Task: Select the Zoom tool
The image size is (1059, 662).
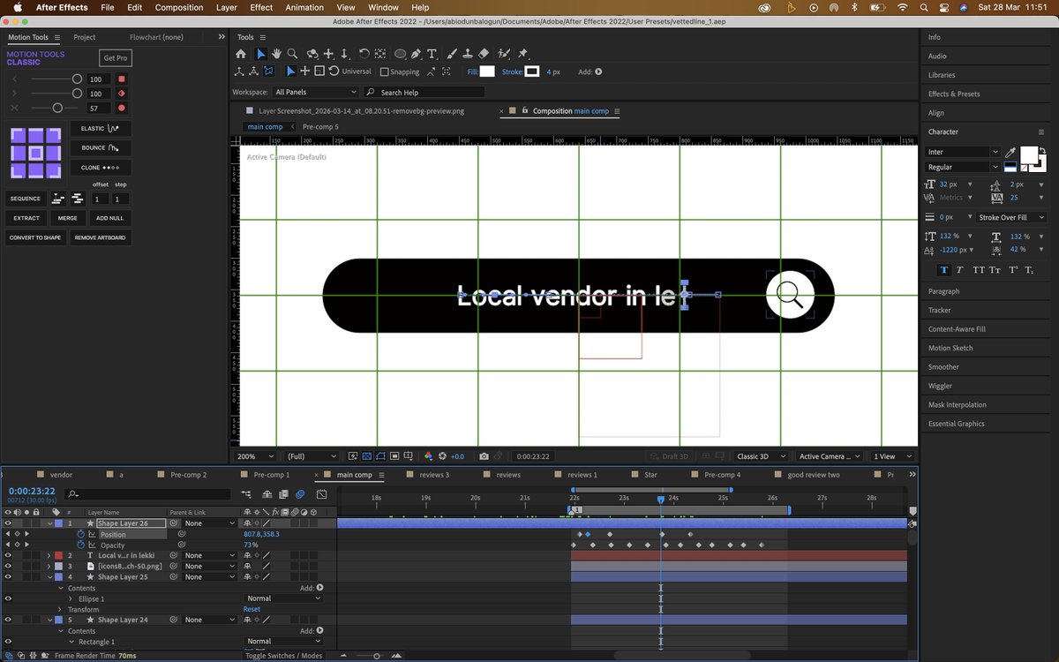Action: pos(292,54)
